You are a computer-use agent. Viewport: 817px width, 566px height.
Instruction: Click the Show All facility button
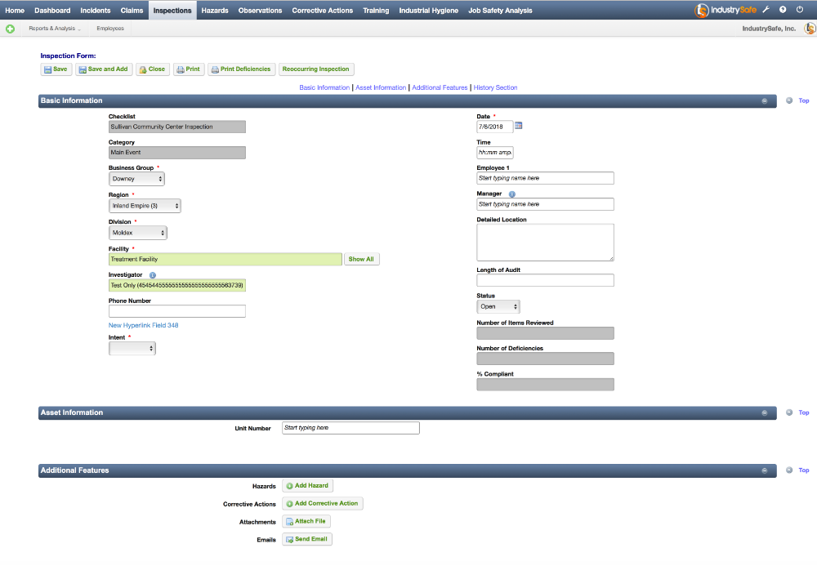(x=361, y=259)
